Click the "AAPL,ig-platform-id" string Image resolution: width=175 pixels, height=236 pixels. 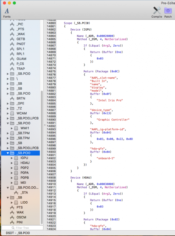(x=108, y=129)
